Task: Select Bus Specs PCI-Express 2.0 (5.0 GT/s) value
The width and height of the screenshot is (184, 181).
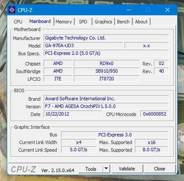Action: point(106,53)
